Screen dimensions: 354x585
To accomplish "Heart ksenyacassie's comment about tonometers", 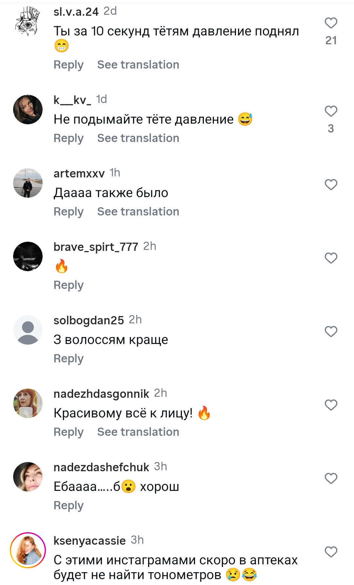I will [331, 552].
